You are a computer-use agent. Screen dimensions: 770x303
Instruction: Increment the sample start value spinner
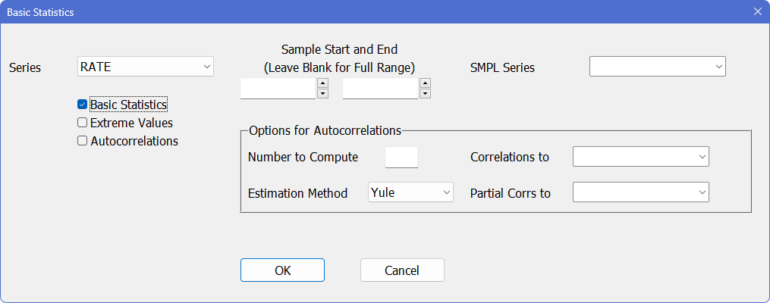tap(322, 83)
